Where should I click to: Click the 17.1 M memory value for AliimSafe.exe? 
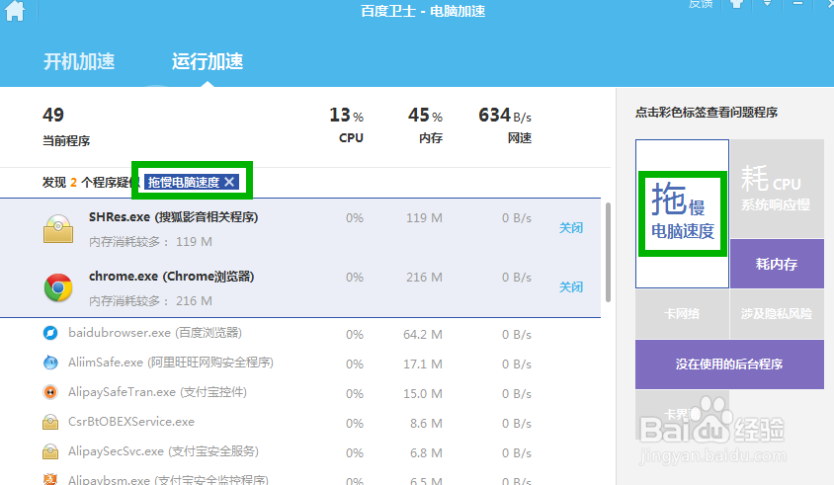pos(423,364)
